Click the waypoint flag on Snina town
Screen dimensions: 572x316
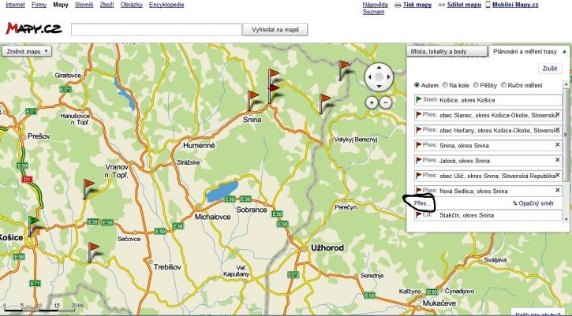(252, 101)
